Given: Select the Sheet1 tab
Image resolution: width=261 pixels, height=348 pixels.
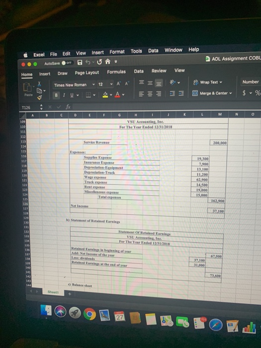Looking at the screenshot, I should point(53,292).
